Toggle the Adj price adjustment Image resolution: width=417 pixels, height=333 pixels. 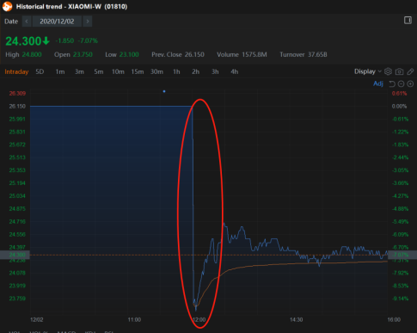click(x=378, y=83)
